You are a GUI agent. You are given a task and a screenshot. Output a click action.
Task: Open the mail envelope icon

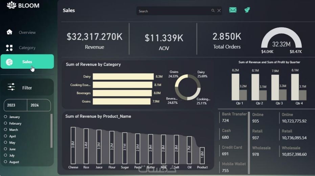[233, 10]
